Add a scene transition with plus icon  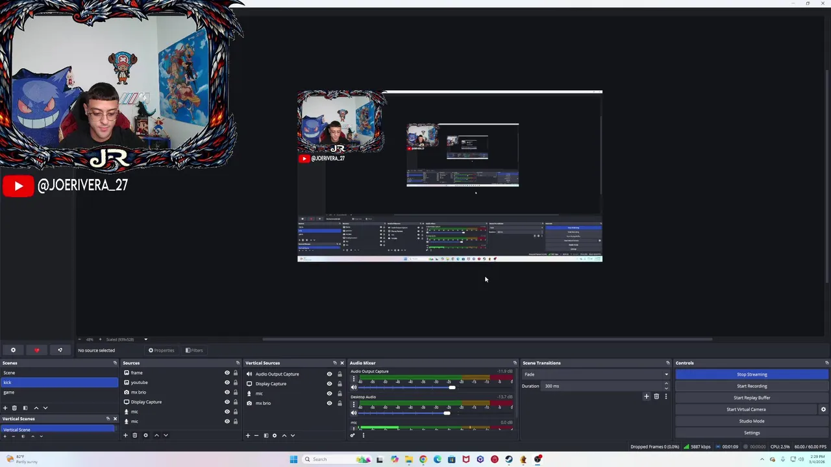pyautogui.click(x=646, y=396)
